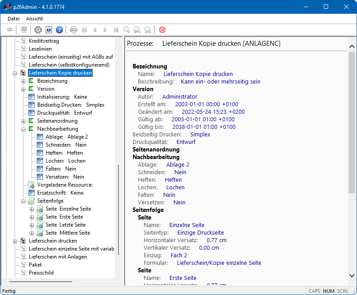Select Beidseitig Drucken: Simplex in tree
Viewport: 357px width, 295px height.
pos(71,105)
